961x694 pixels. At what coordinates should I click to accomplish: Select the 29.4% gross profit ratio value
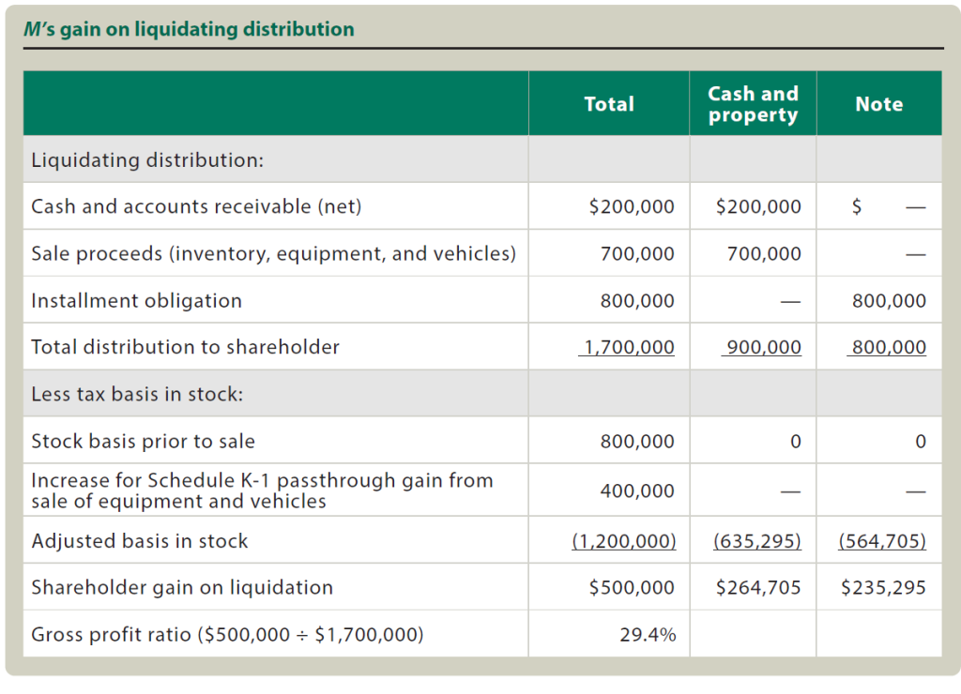[648, 634]
